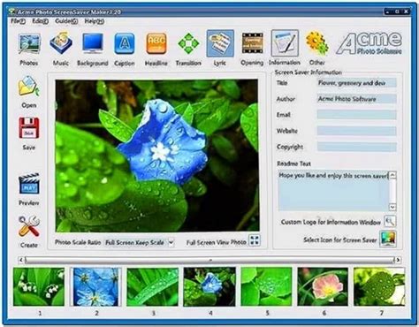Click the Title input field

tap(356, 83)
